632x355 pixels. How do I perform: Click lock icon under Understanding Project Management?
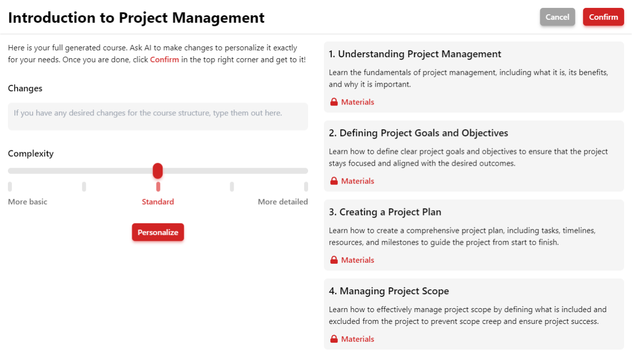334,102
